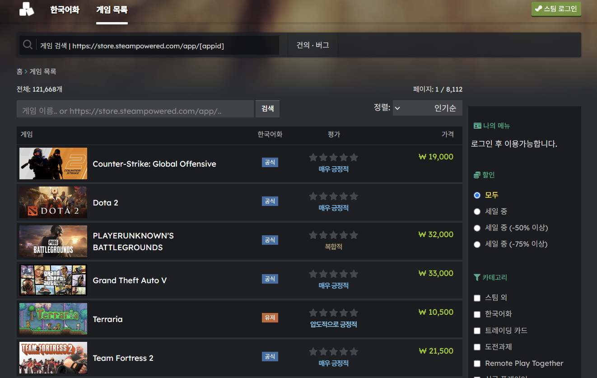This screenshot has width=597, height=378.
Task: Click the site logo icon
Action: click(x=27, y=9)
